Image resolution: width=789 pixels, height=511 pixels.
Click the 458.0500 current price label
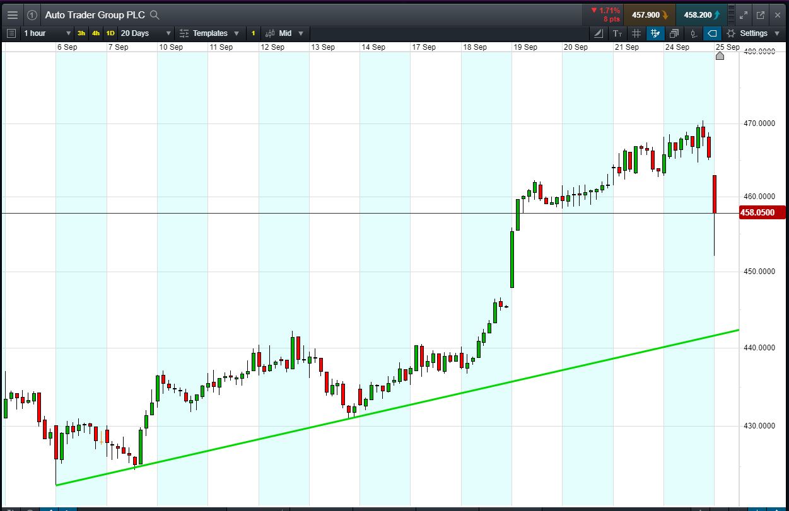(762, 212)
